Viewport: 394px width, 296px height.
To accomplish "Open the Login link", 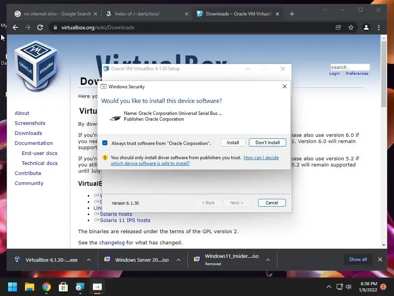I will point(334,74).
